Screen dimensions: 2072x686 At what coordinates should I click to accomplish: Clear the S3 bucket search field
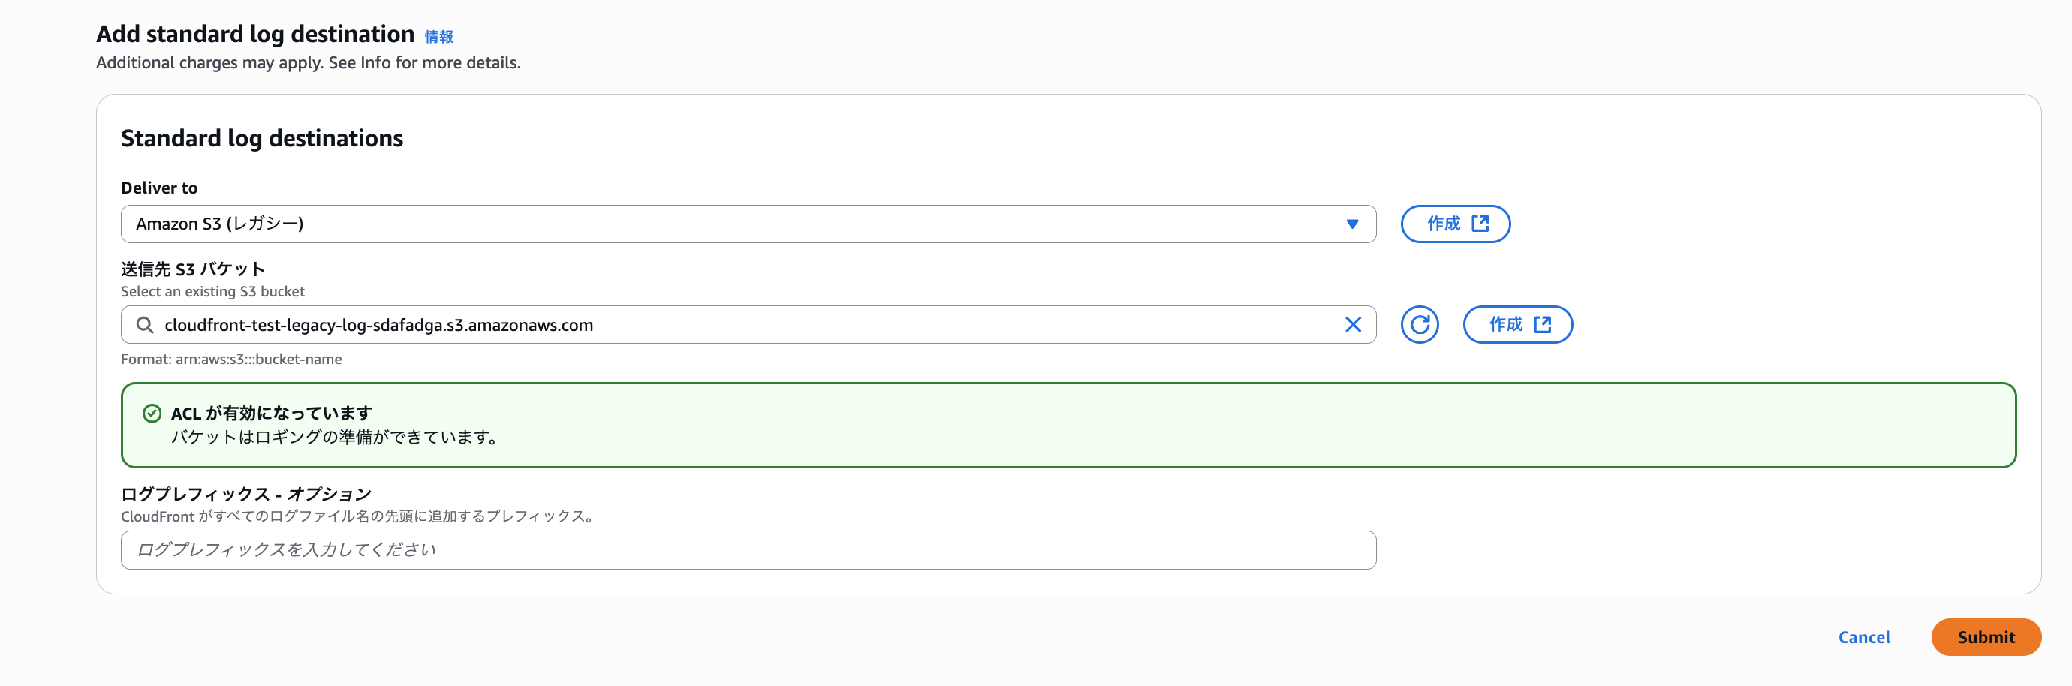click(x=1353, y=325)
